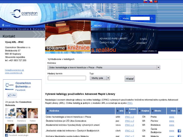Open the Knižnica library dropdown
The image size is (183, 137).
click(x=104, y=67)
